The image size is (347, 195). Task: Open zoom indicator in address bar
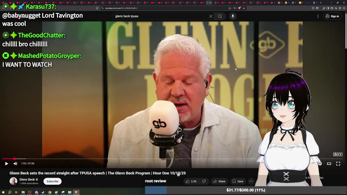[234, 8]
